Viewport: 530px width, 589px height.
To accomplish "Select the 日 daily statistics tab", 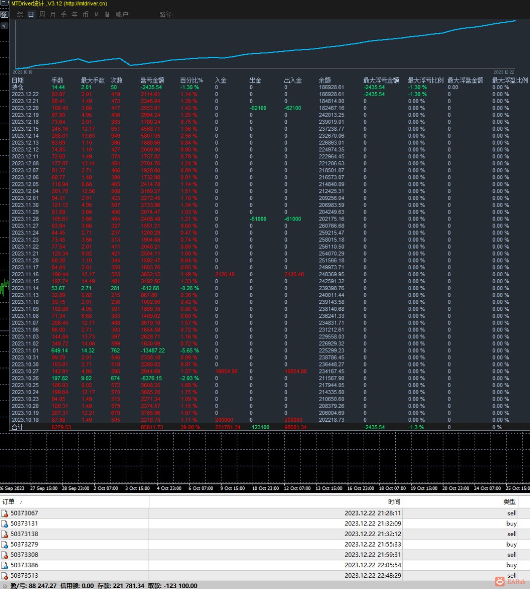I will (x=31, y=14).
